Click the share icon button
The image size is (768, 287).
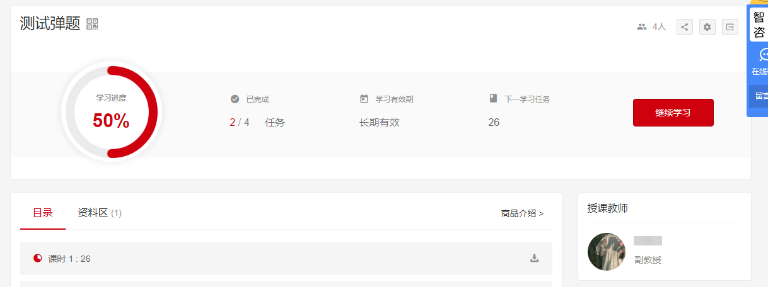click(x=685, y=26)
